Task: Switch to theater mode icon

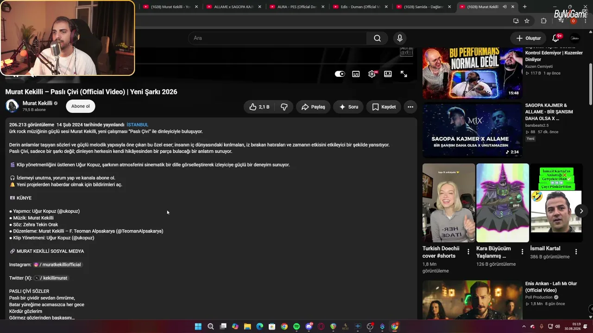Action: [388, 74]
